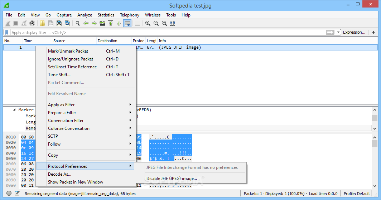The height and width of the screenshot is (200, 381).
Task: Select Ignore/Unignore Packet
Action: (x=86, y=59)
